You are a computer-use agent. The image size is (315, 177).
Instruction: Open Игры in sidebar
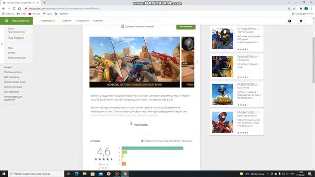pyautogui.click(x=10, y=48)
